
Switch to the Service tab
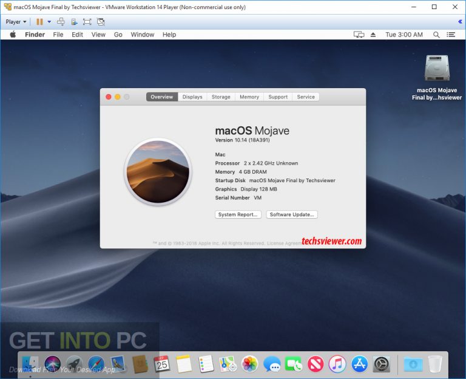306,97
